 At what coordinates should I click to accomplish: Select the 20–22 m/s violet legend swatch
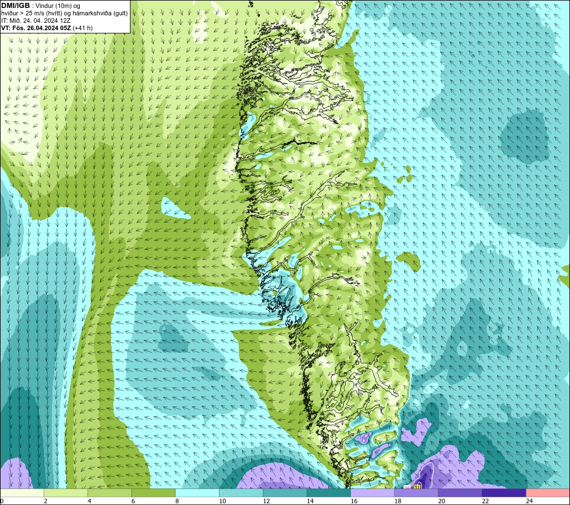click(460, 493)
